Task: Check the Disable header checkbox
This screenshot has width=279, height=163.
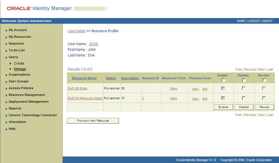Action: tap(244, 80)
